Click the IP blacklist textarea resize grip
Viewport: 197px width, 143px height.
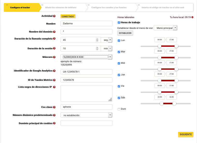(x=110, y=100)
